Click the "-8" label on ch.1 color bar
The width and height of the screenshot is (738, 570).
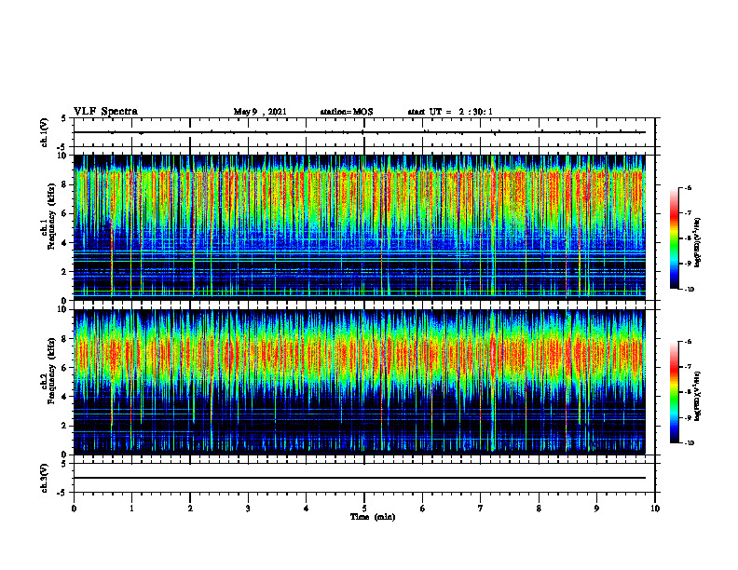click(x=688, y=238)
